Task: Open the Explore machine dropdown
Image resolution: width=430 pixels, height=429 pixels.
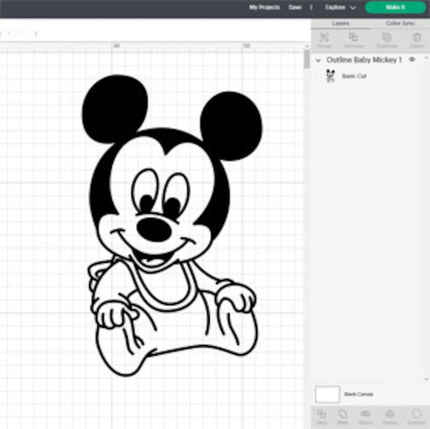Action: tap(340, 8)
